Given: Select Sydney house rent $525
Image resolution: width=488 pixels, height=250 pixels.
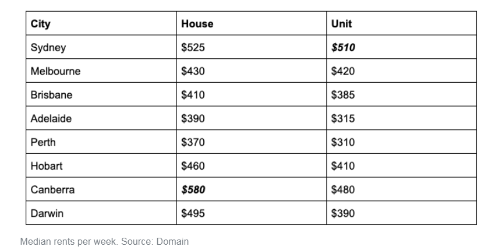Looking at the screenshot, I should pyautogui.click(x=193, y=47).
